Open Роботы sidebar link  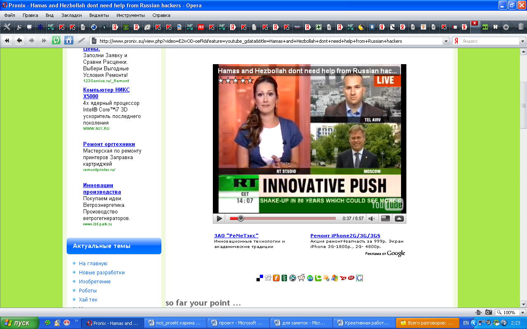(88, 291)
